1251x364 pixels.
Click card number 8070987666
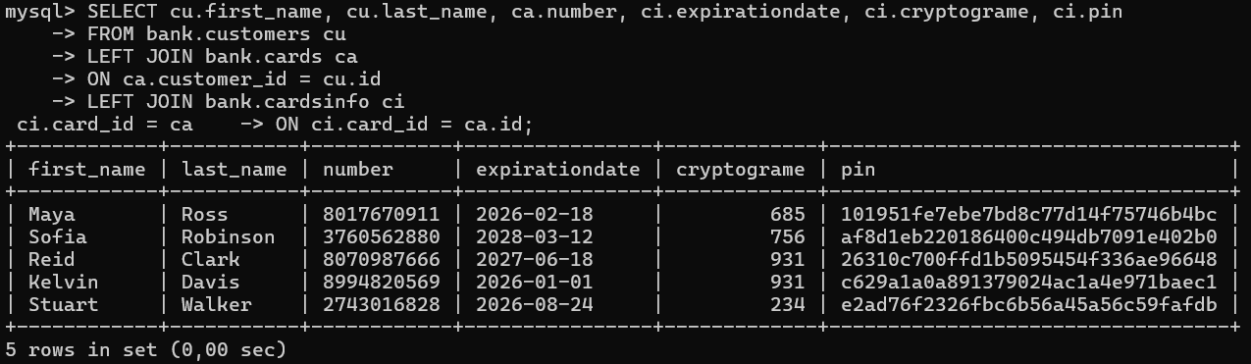point(382,260)
